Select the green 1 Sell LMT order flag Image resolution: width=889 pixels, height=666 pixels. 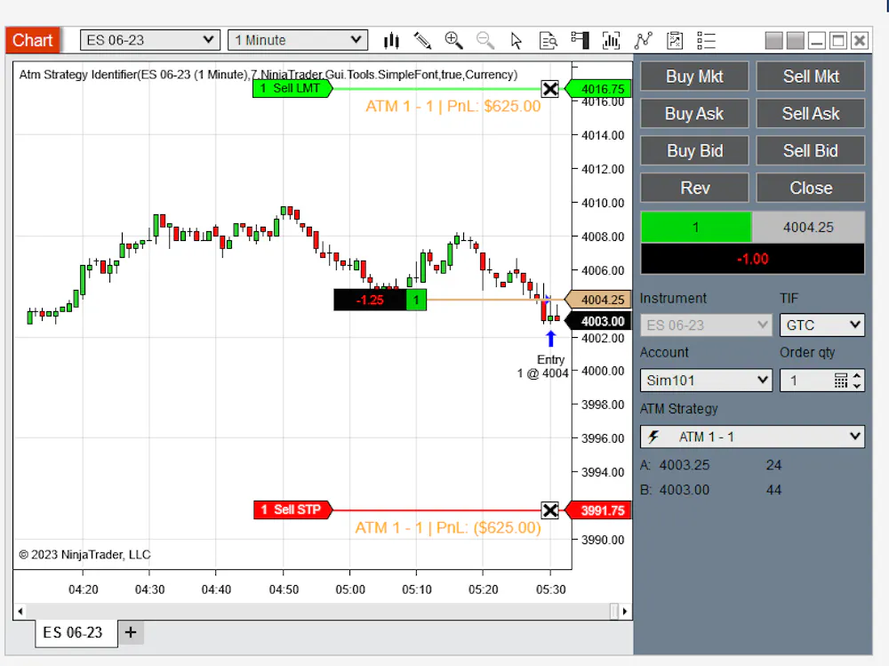point(292,89)
